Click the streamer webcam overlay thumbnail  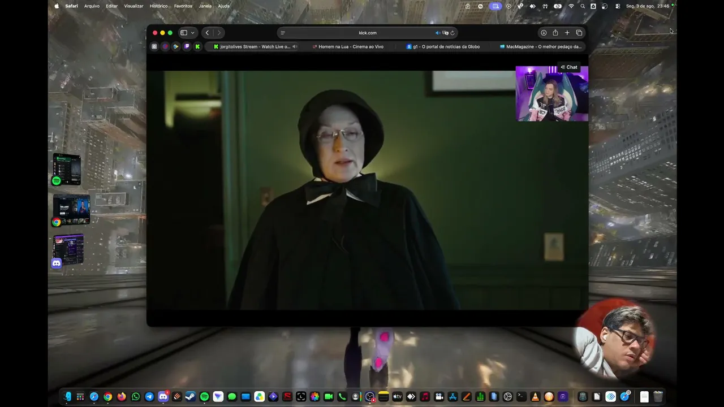click(551, 93)
